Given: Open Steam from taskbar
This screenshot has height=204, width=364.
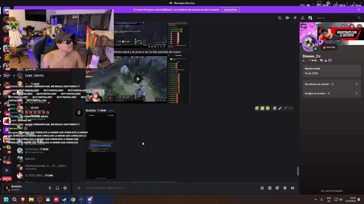Looking at the screenshot, I should pos(65,199).
